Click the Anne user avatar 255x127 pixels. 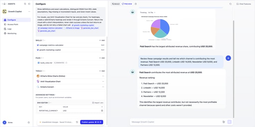pyautogui.click(x=5, y=123)
